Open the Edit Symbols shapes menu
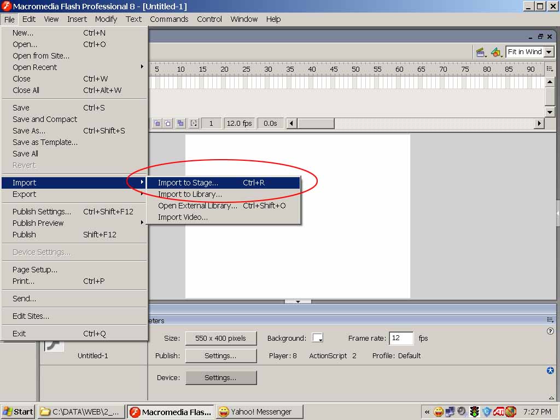The height and width of the screenshot is (420, 560). 495,52
